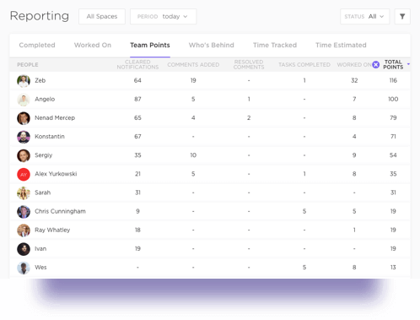Click the All Spaces button
420x320 pixels.
tap(102, 17)
